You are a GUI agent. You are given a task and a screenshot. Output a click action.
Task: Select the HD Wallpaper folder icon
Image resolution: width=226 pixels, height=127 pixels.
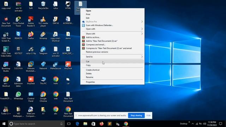point(18,112)
